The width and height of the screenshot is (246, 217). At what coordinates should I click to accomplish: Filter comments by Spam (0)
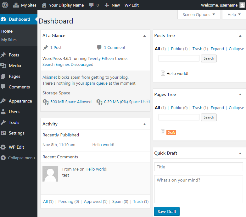coord(120,202)
